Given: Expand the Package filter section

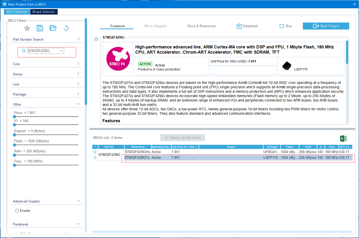Looking at the screenshot, I should (x=78, y=94).
